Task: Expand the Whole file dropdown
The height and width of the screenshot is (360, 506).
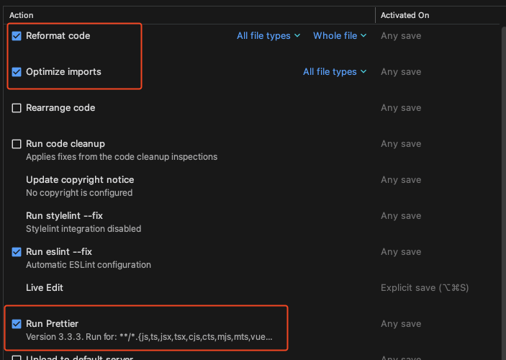Action: (340, 36)
